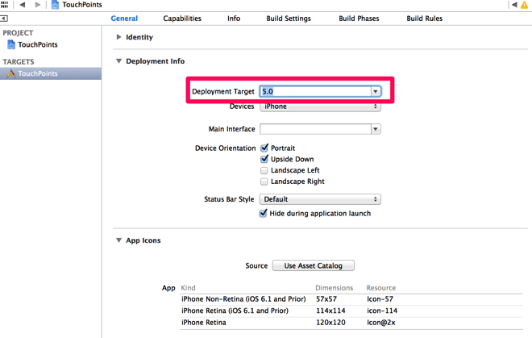Expand the Identity section
The image size is (532, 338).
(x=118, y=36)
